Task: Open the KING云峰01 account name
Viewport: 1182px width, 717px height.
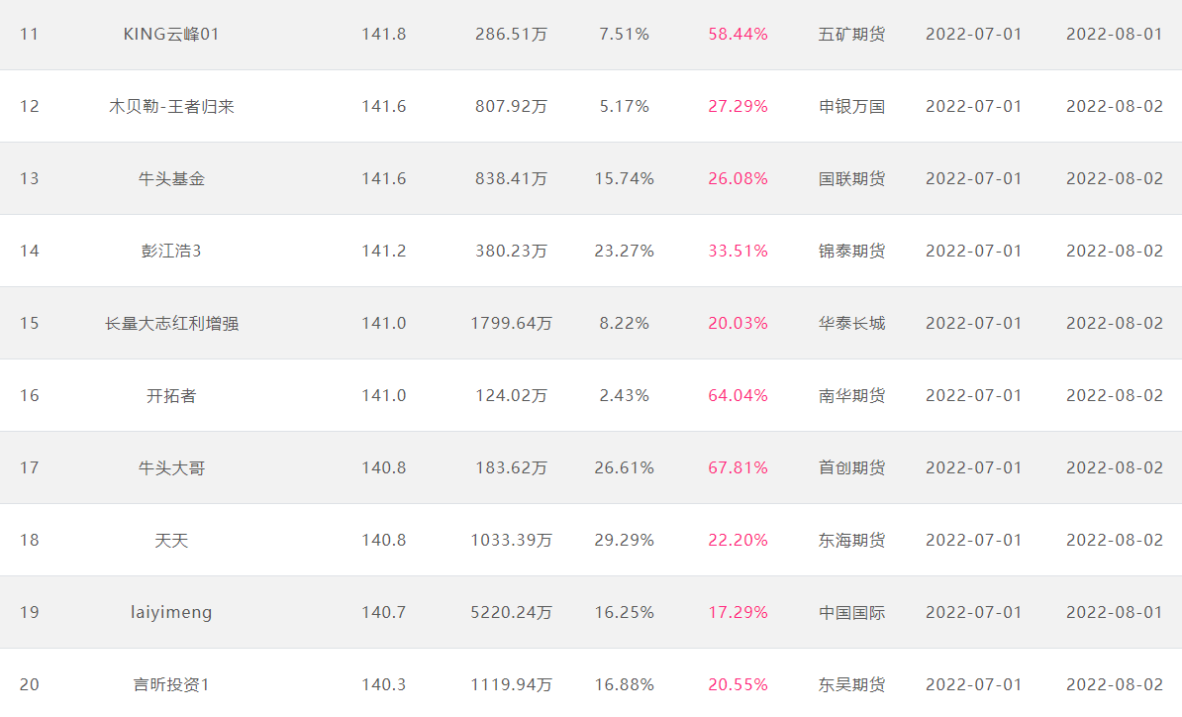Action: (171, 34)
